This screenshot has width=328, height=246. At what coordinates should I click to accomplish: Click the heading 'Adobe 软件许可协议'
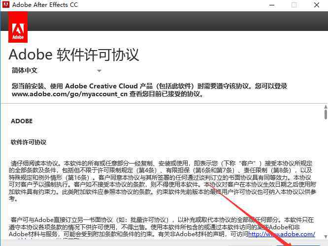coord(74,55)
